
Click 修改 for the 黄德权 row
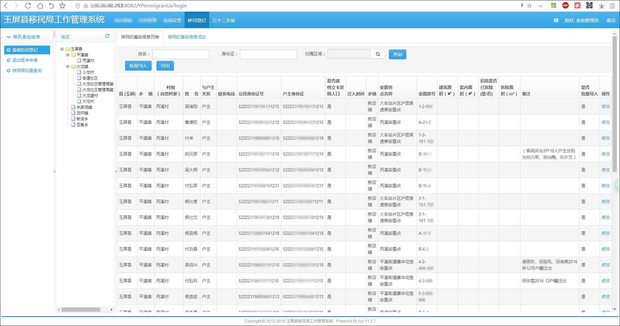tap(605, 122)
